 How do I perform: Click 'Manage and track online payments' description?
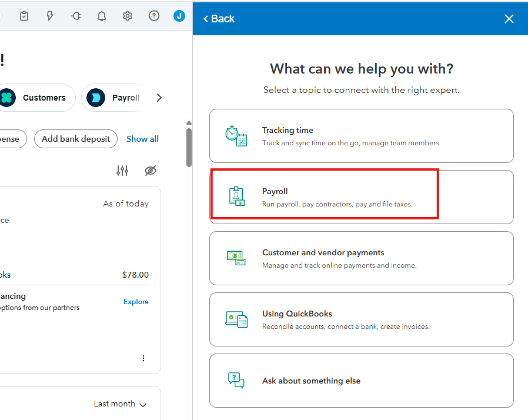(339, 265)
